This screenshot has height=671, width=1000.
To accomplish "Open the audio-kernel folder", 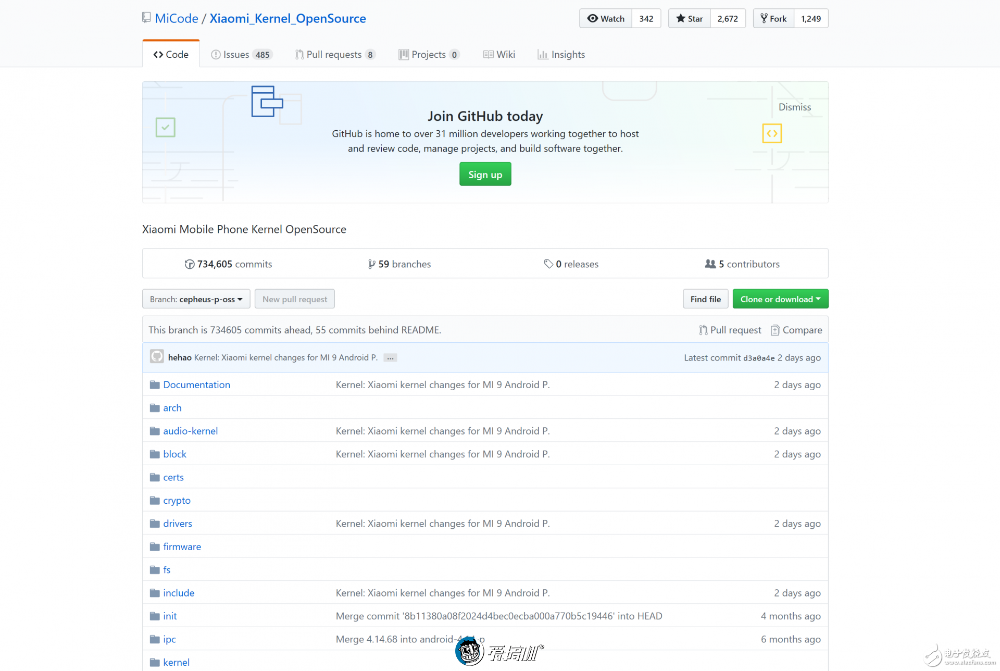I will click(190, 431).
